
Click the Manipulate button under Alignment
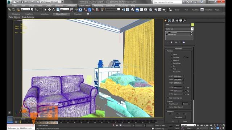(x=178, y=117)
